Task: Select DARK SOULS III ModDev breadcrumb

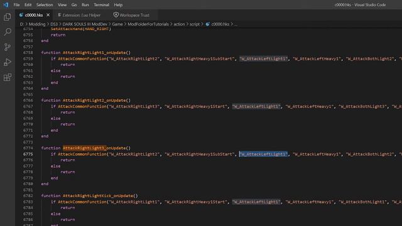Action: [85, 24]
